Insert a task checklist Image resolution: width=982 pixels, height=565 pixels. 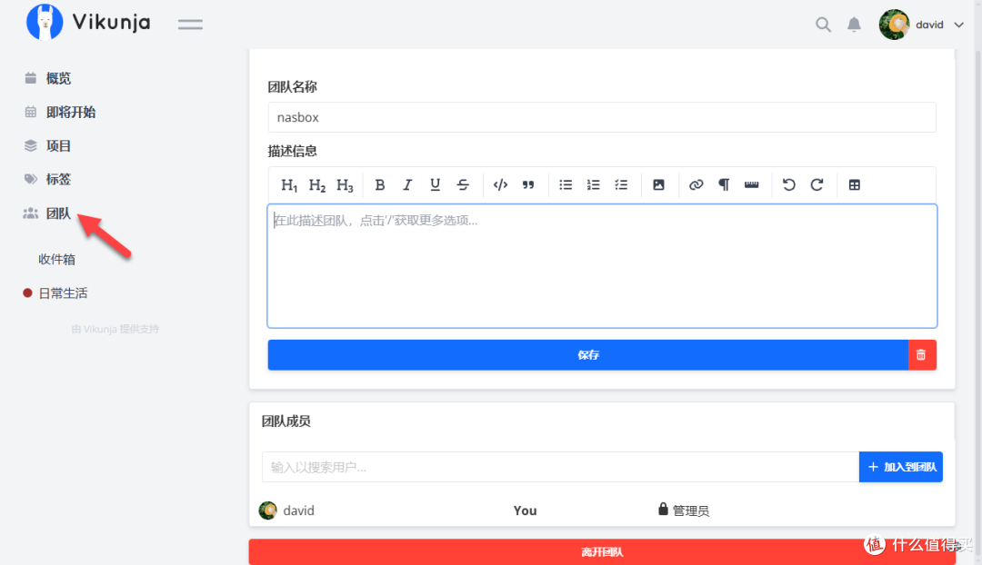pos(621,184)
